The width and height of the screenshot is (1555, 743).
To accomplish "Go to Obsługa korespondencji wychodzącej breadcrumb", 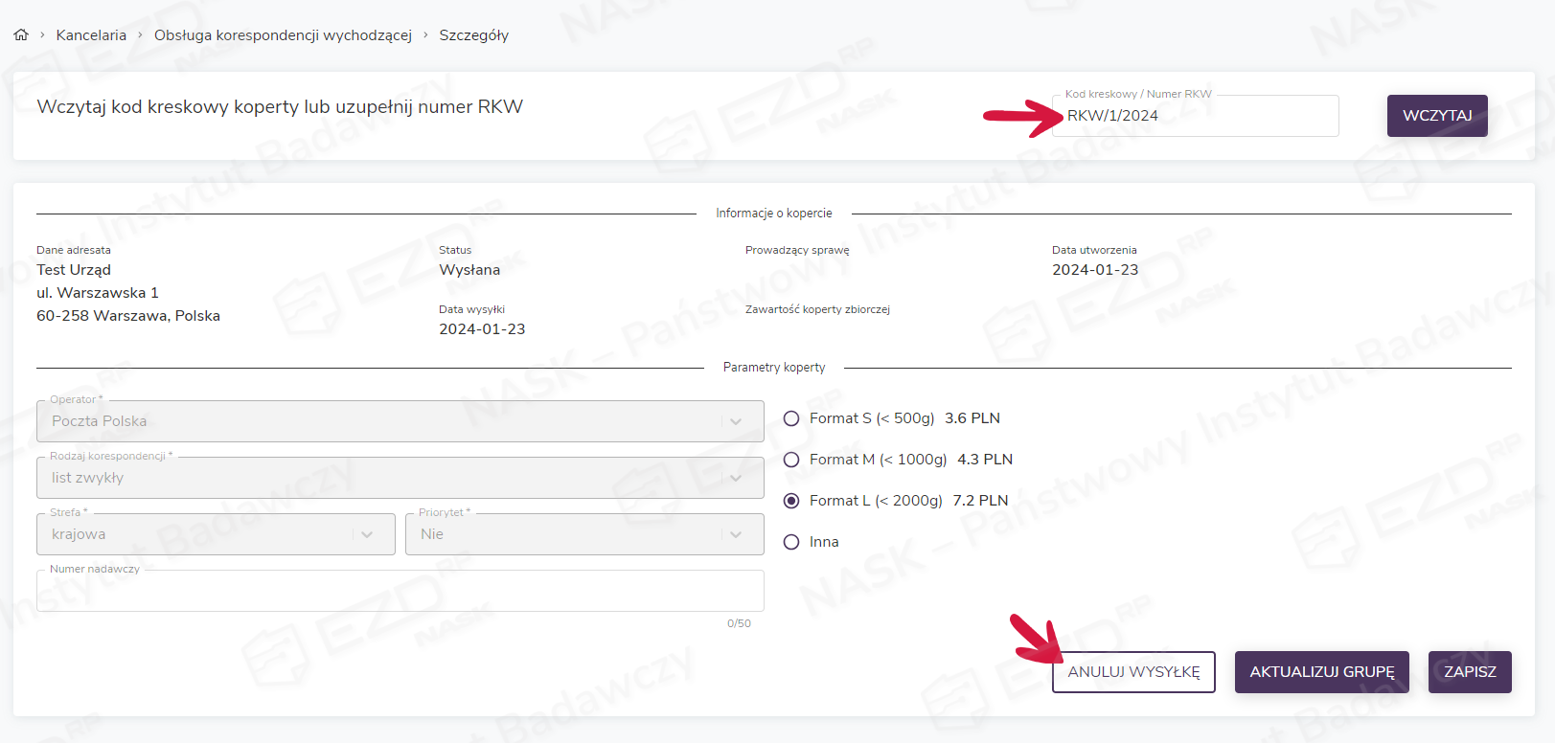I will pyautogui.click(x=283, y=35).
